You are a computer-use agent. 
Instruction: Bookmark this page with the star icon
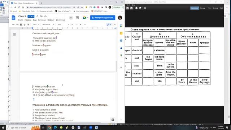pos(82,7)
